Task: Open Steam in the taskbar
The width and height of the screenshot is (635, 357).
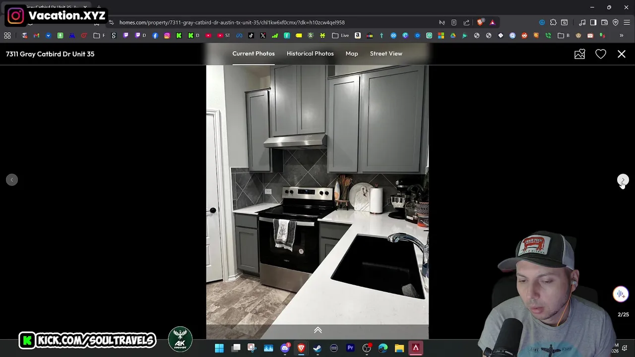Action: 317,348
